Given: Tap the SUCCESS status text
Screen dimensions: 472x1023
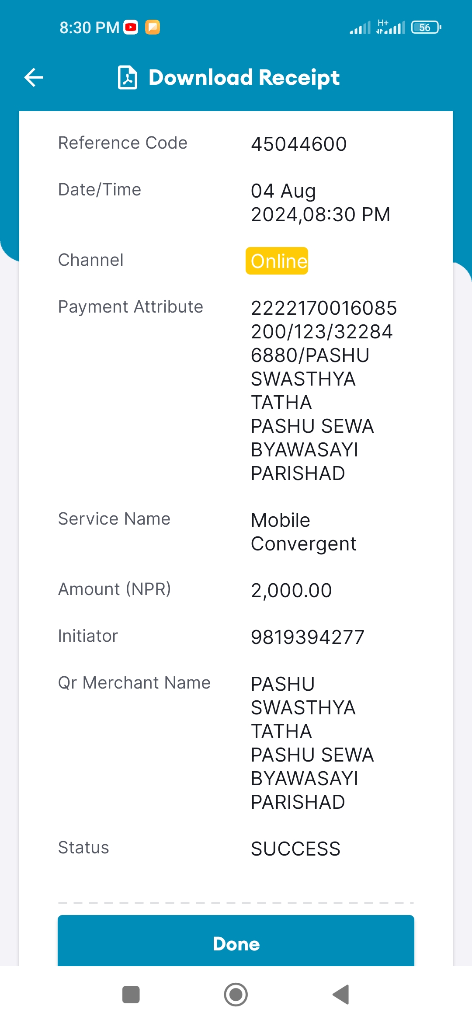Looking at the screenshot, I should click(x=295, y=849).
